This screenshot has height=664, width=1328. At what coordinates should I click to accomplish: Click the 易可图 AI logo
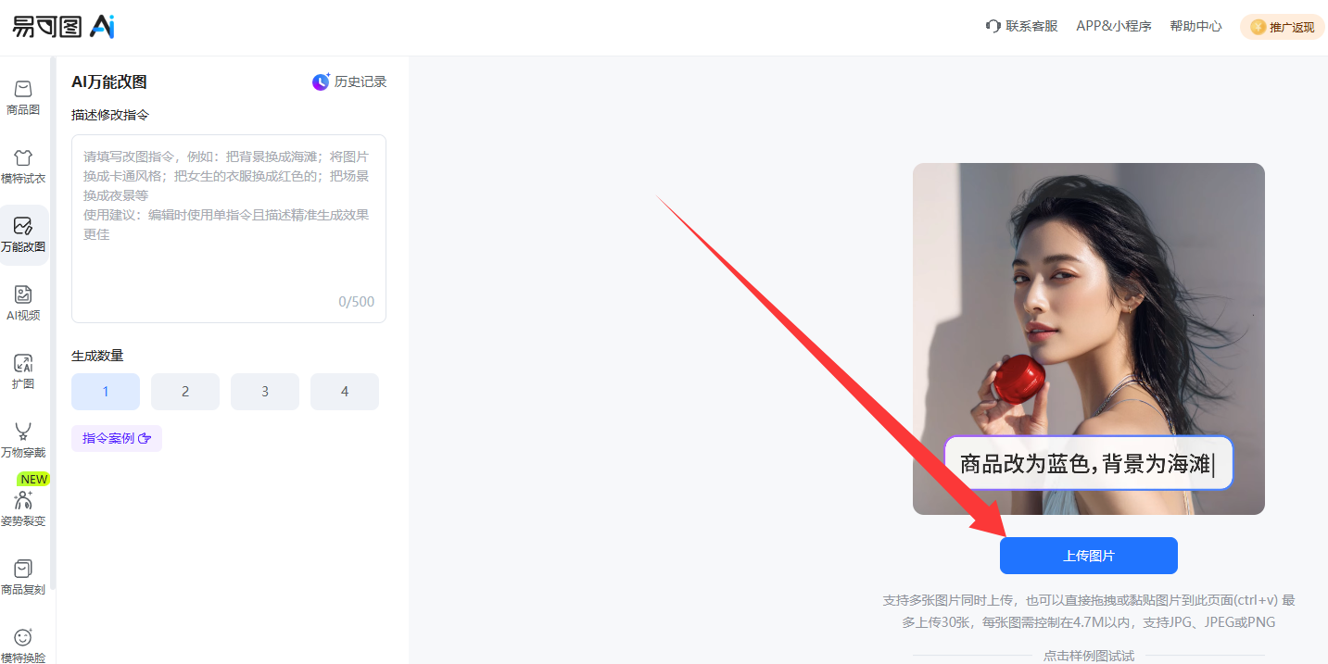pos(63,27)
